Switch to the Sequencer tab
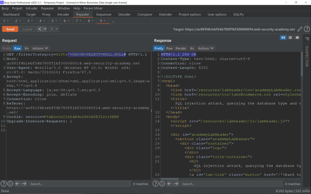The height and width of the screenshot is (194, 311). pos(104,14)
